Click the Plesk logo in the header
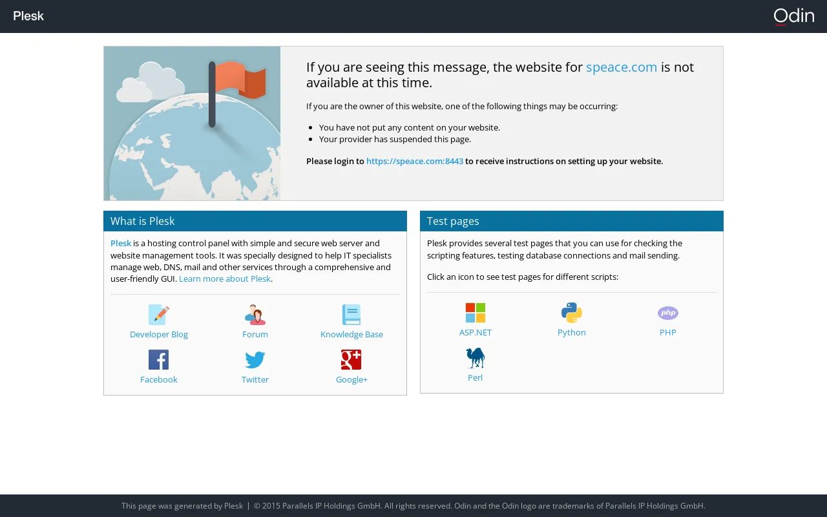The width and height of the screenshot is (827, 517). pyautogui.click(x=28, y=16)
